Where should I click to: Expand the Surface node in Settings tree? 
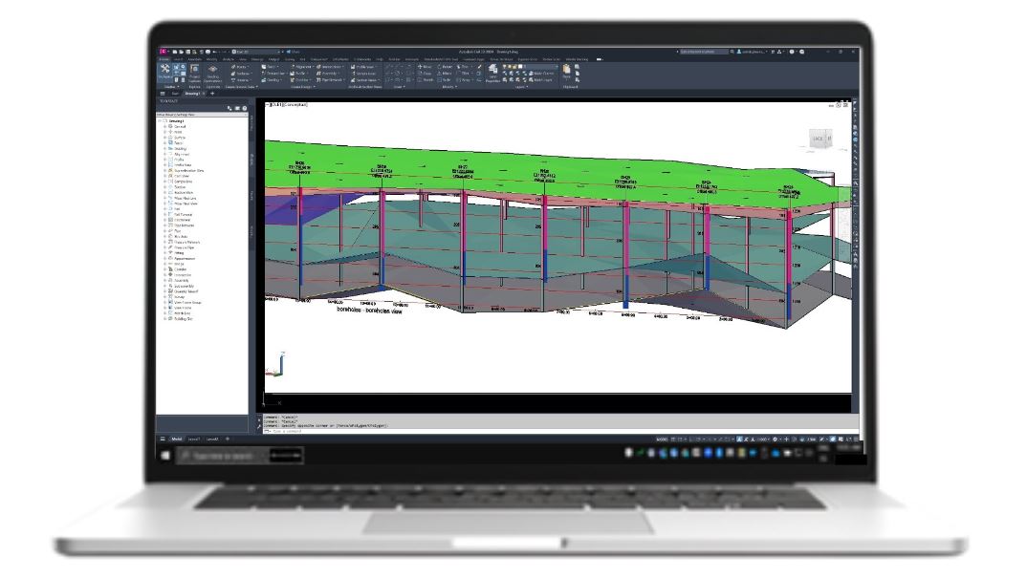coord(165,138)
